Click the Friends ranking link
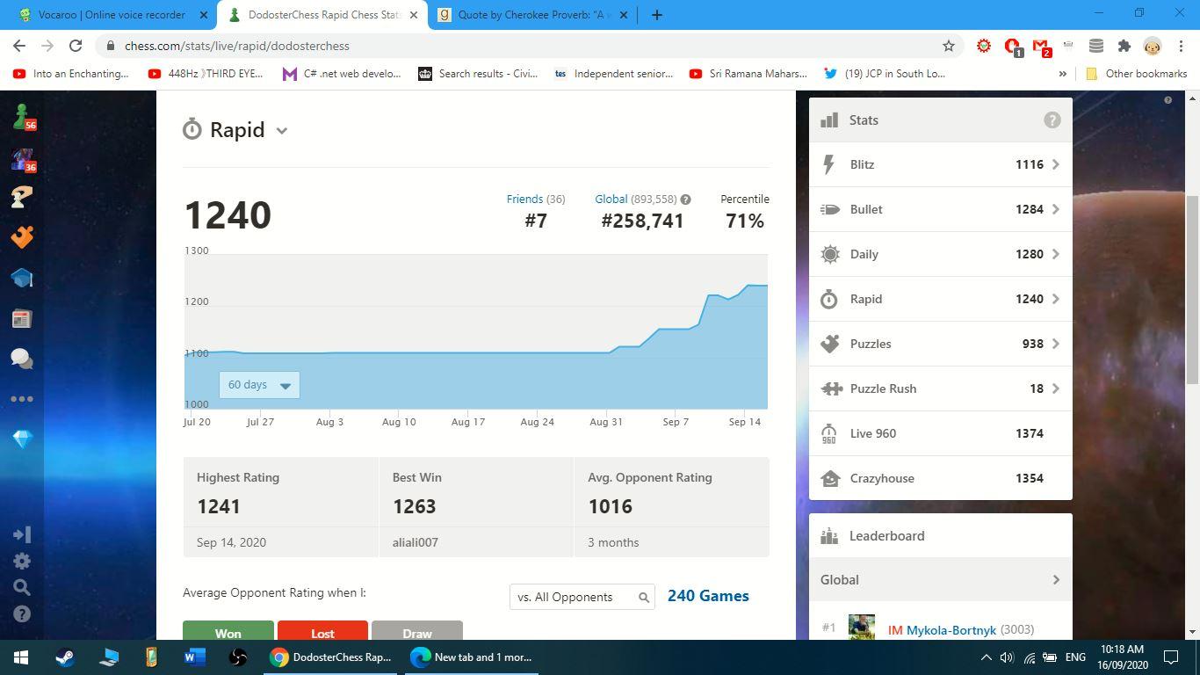 [524, 200]
